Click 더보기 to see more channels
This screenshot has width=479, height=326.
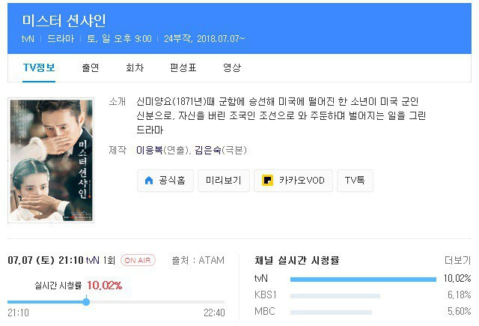457,261
